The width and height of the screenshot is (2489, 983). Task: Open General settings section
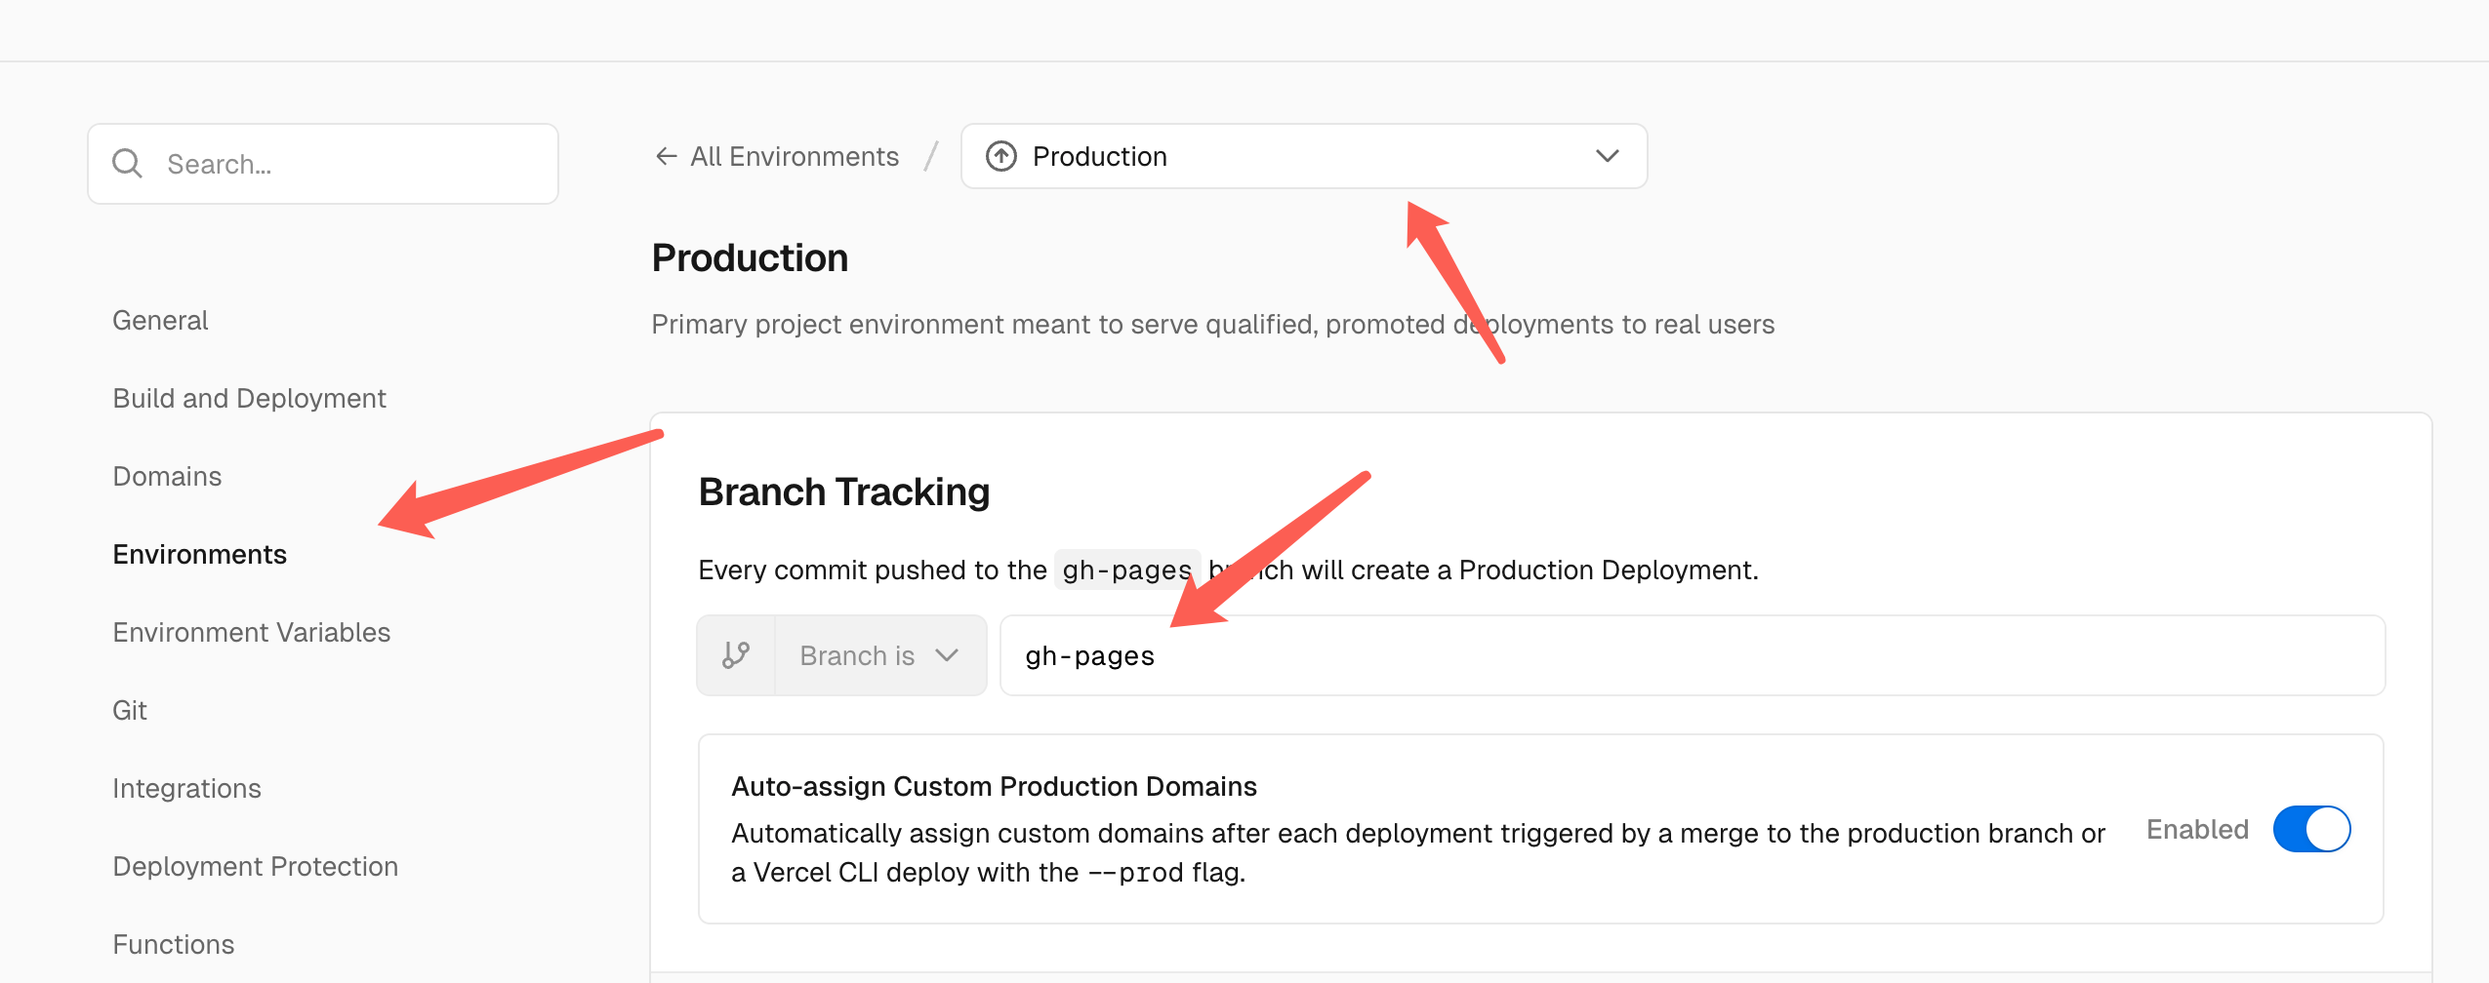tap(160, 320)
